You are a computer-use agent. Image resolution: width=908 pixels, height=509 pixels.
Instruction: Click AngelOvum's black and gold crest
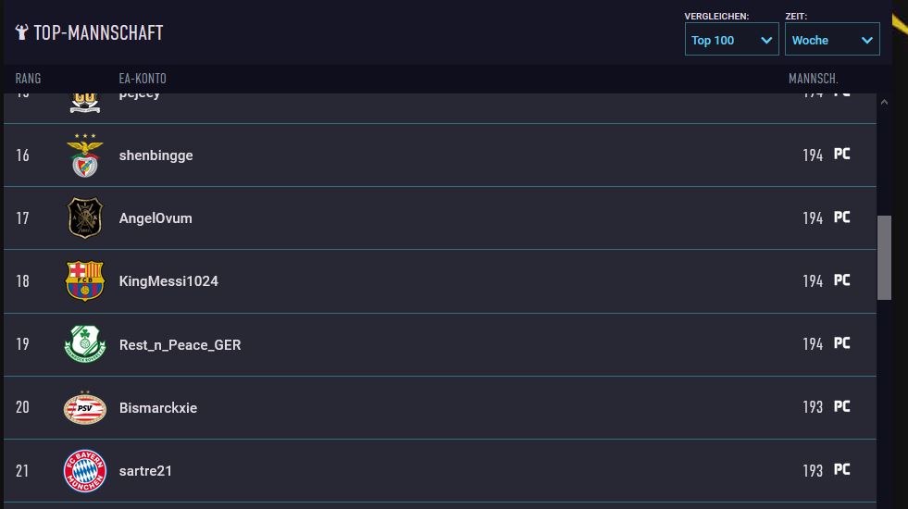85,218
